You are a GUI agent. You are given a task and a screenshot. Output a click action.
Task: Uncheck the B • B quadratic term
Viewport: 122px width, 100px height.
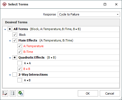pyautogui.click(x=20, y=69)
